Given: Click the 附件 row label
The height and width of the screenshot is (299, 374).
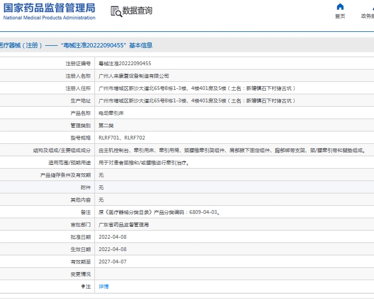Looking at the screenshot, I should pyautogui.click(x=86, y=187).
